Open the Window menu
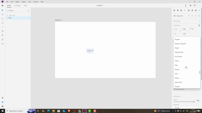This screenshot has width=202, height=113. pyautogui.click(x=36, y=2)
